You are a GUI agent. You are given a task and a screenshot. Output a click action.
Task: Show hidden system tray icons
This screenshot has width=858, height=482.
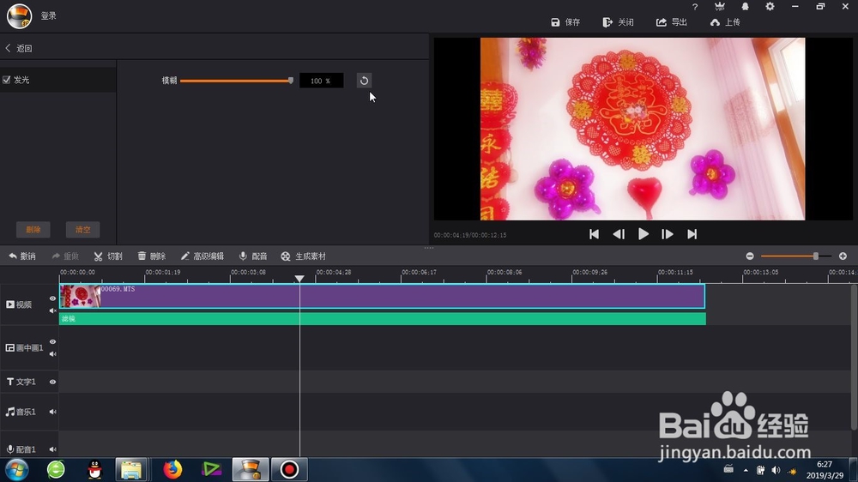coord(746,471)
